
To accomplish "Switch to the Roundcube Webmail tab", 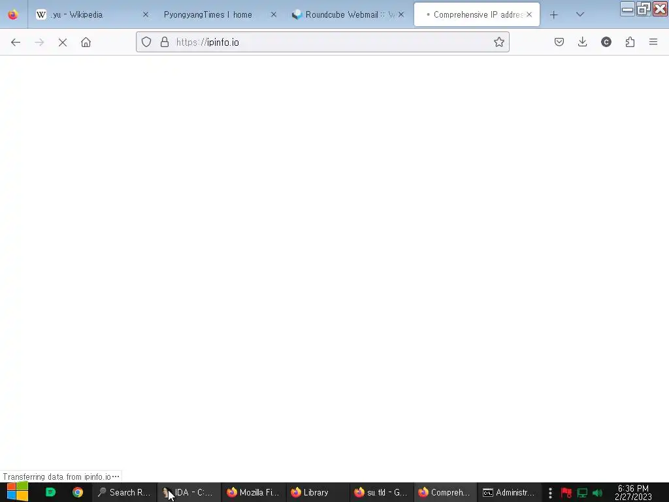I will click(x=348, y=14).
